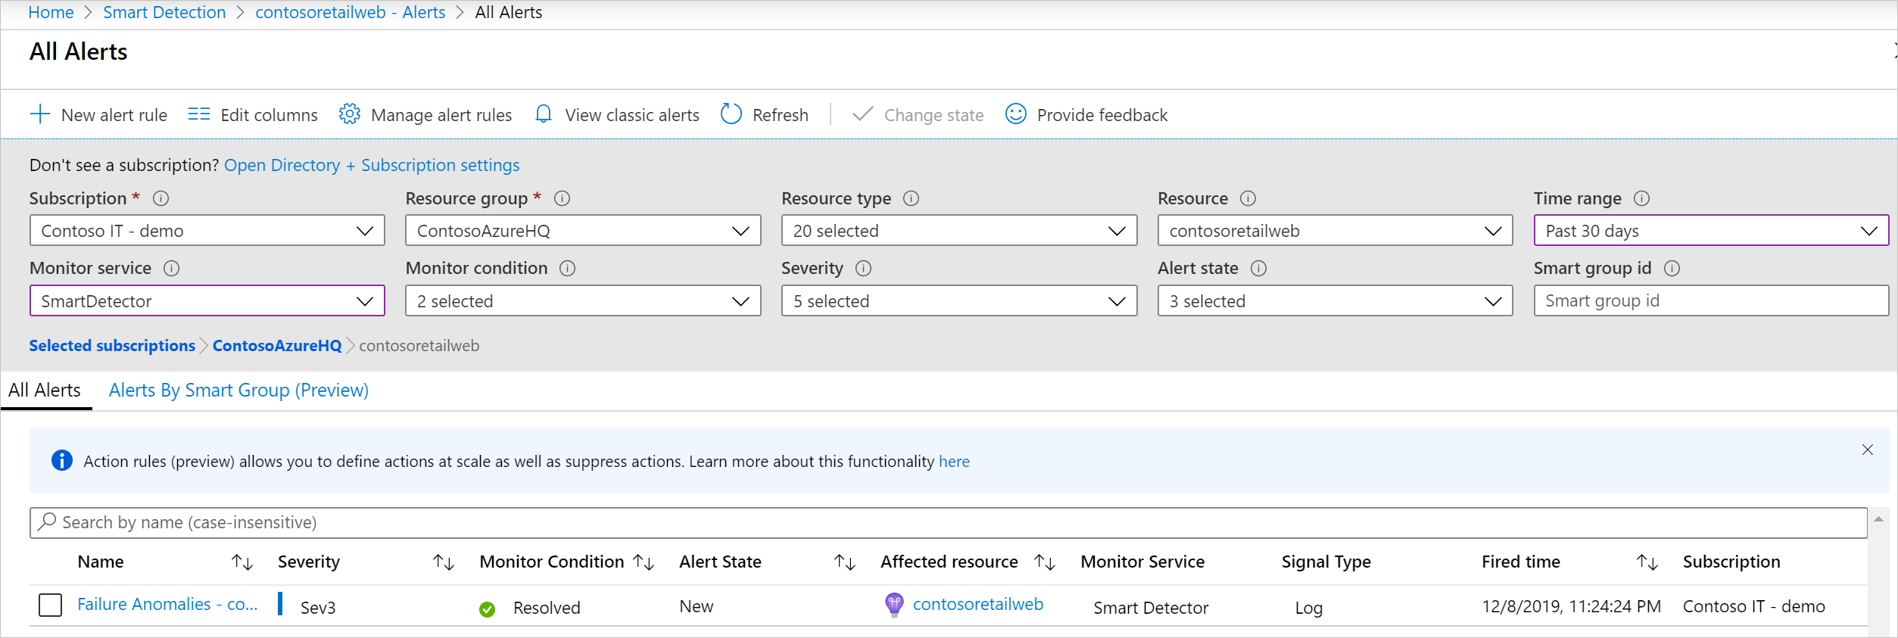Click the View classic alerts bell icon
Viewport: 1898px width, 638px height.
click(543, 114)
